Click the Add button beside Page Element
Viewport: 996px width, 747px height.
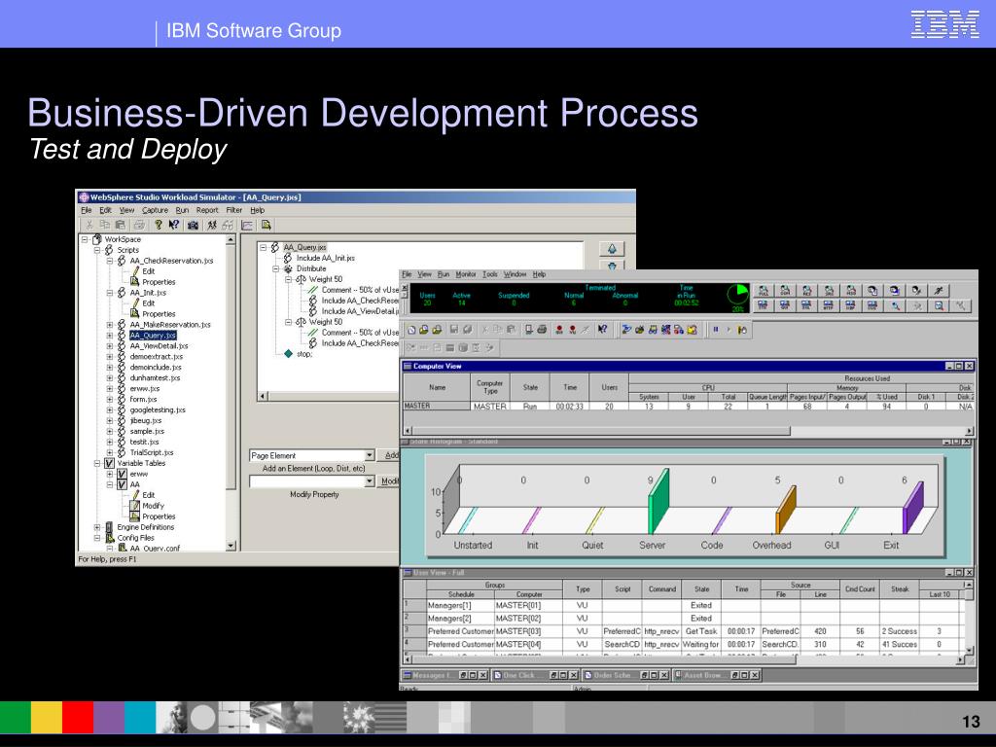[x=390, y=455]
